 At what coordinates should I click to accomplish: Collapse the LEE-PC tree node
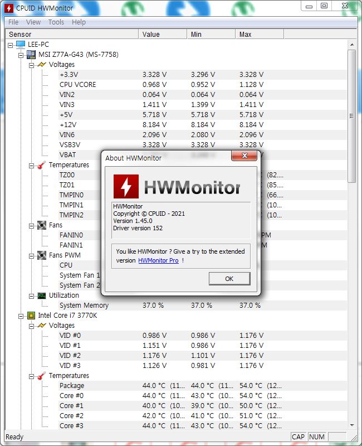coord(10,45)
